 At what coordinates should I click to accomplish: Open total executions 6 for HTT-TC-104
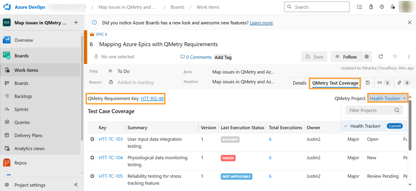[270, 158]
